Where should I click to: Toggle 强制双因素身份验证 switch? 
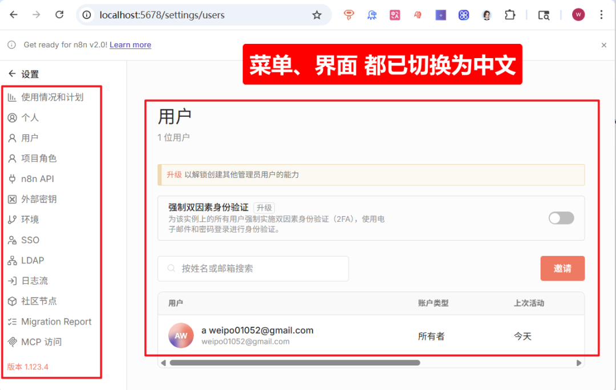561,218
